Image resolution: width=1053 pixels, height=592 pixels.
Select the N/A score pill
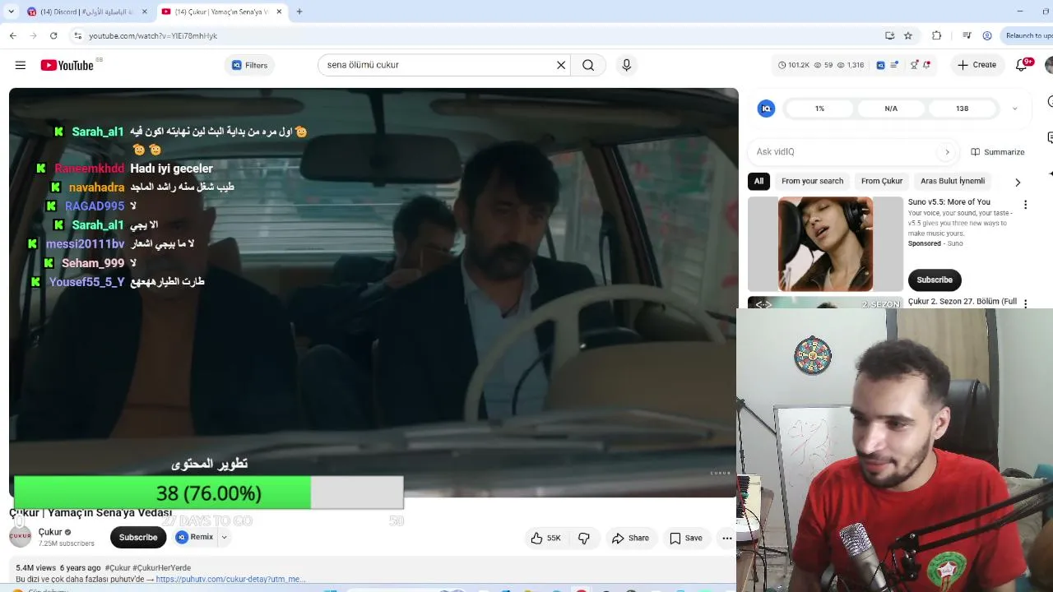pyautogui.click(x=891, y=109)
